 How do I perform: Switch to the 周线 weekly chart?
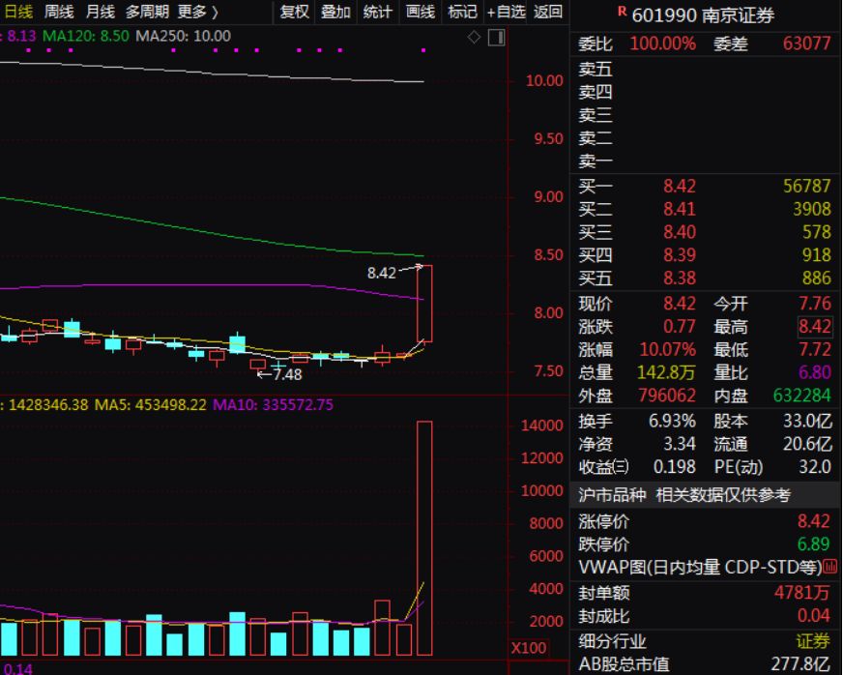(59, 12)
